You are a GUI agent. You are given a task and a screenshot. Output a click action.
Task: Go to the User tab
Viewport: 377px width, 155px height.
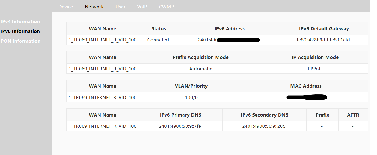click(120, 7)
